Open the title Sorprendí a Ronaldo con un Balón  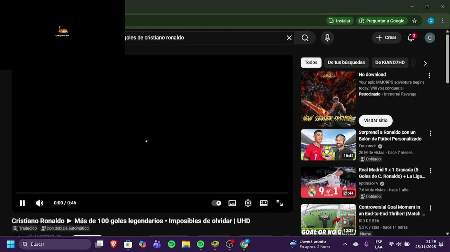pyautogui.click(x=390, y=136)
